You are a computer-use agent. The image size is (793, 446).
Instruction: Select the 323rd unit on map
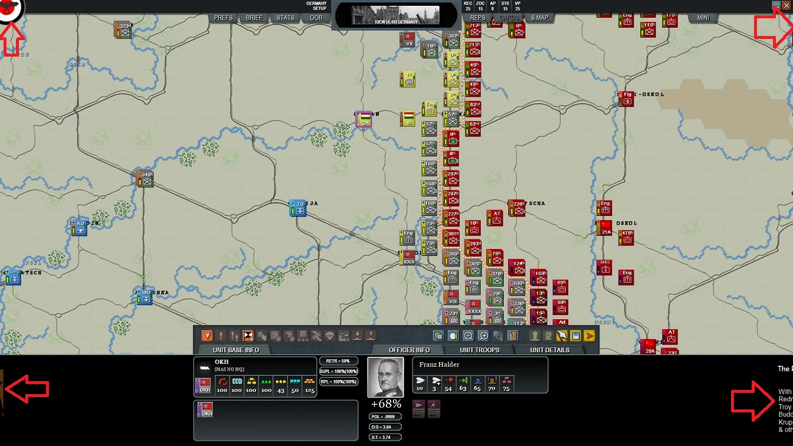123,29
